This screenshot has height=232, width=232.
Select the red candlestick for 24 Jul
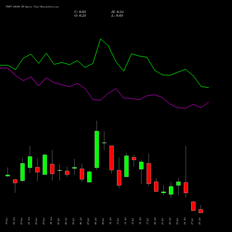coord(186,187)
